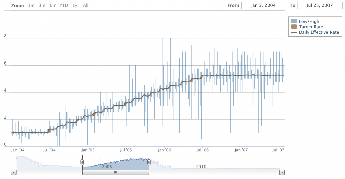Image resolution: width=345 pixels, height=179 pixels.
Task: Click the right scrollbar arrow
Action: point(282,172)
